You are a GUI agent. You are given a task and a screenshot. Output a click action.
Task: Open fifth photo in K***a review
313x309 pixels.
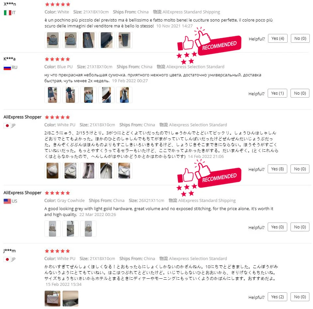(x=124, y=95)
